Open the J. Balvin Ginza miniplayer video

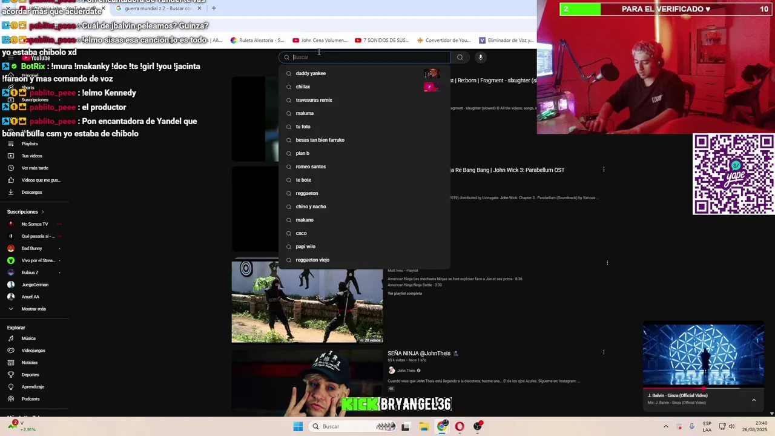pyautogui.click(x=704, y=356)
